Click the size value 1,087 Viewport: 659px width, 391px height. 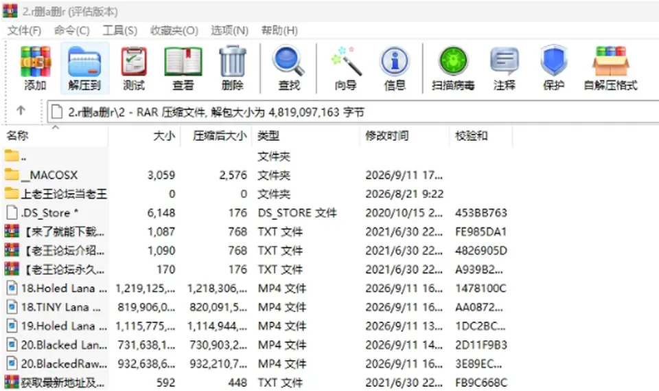(x=161, y=232)
